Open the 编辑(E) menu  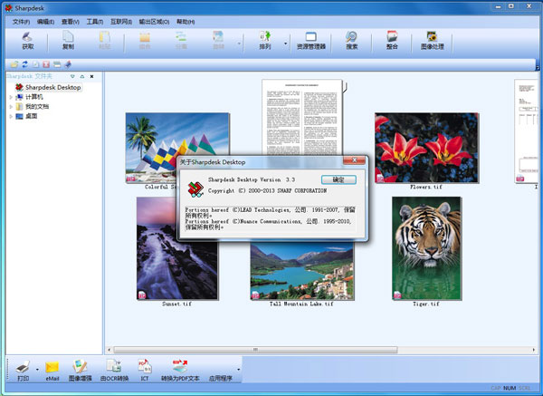pos(46,22)
